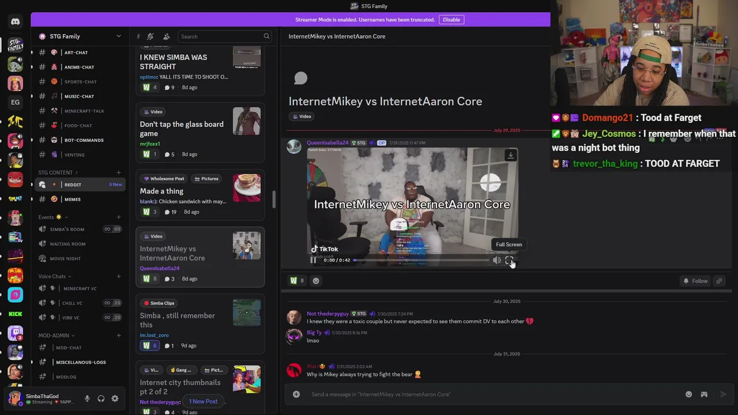
Task: Click forum post list scrollbar
Action: tap(274, 199)
